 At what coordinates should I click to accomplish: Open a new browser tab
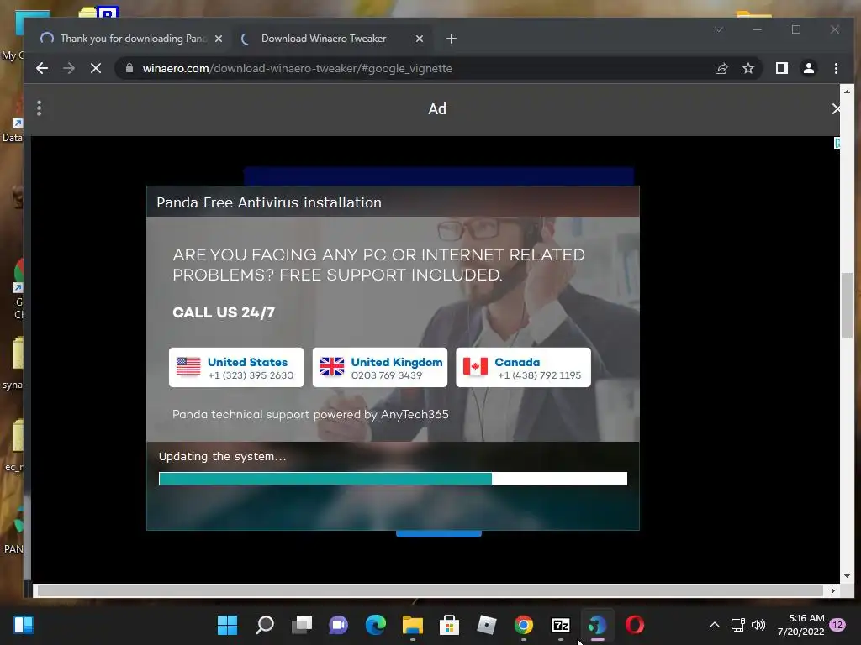coord(452,39)
